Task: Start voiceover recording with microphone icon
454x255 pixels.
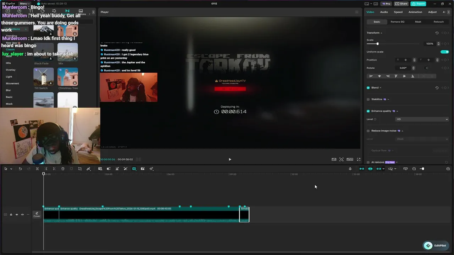Action: (350, 169)
